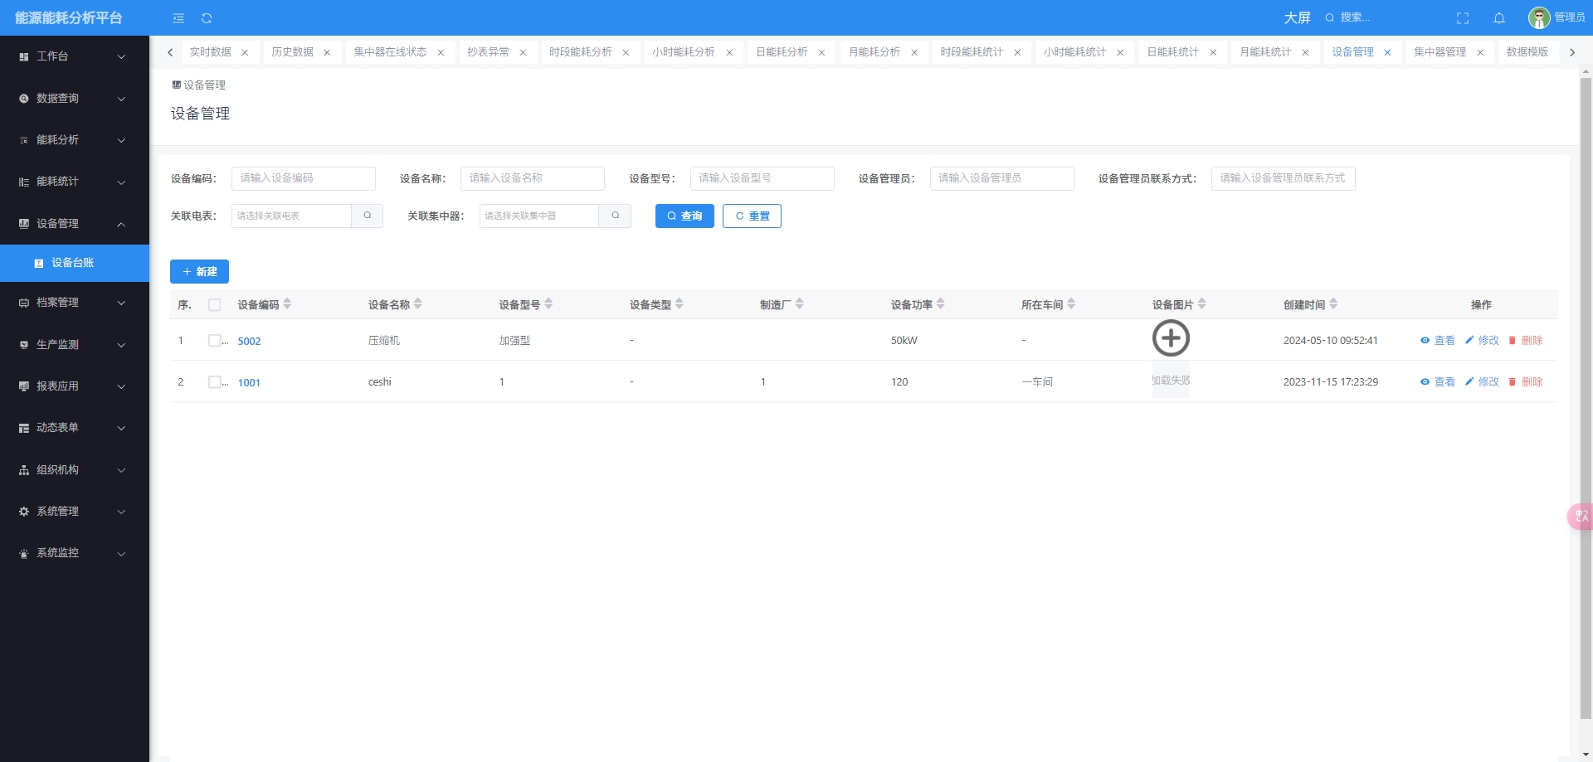Click the translate floating icon
1593x762 pixels.
pos(1580,516)
